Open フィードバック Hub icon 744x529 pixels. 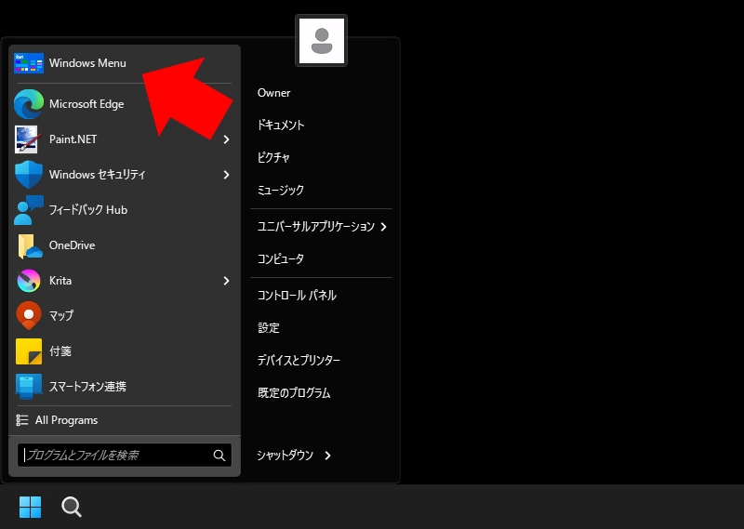point(29,210)
